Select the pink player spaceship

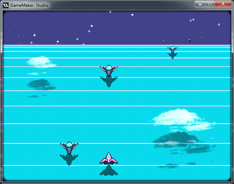click(x=109, y=159)
